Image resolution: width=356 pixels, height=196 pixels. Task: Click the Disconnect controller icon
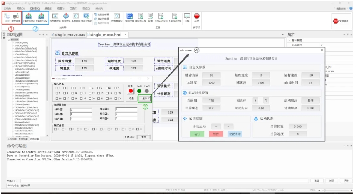point(16,17)
